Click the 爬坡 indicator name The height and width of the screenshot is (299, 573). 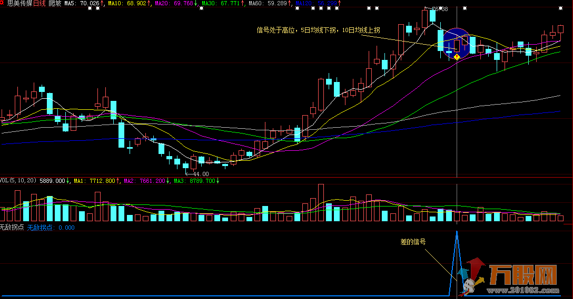point(55,3)
